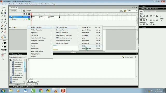This screenshot has width=166, height=93.
Task: Toggle Layer 1 outline green square
Action: (29, 19)
